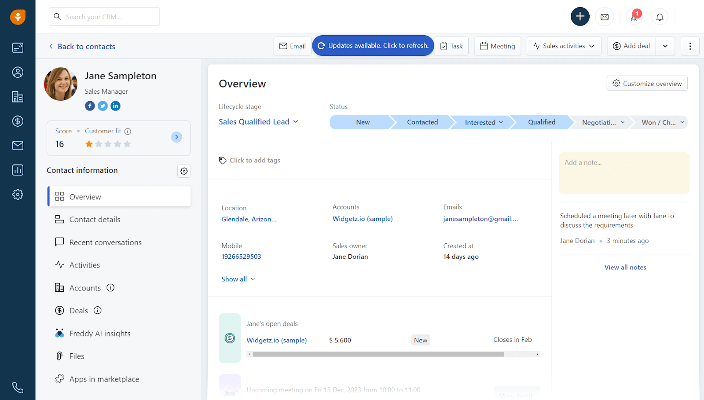Select the Deals dollar icon in sidebar
The width and height of the screenshot is (704, 400).
pos(18,121)
